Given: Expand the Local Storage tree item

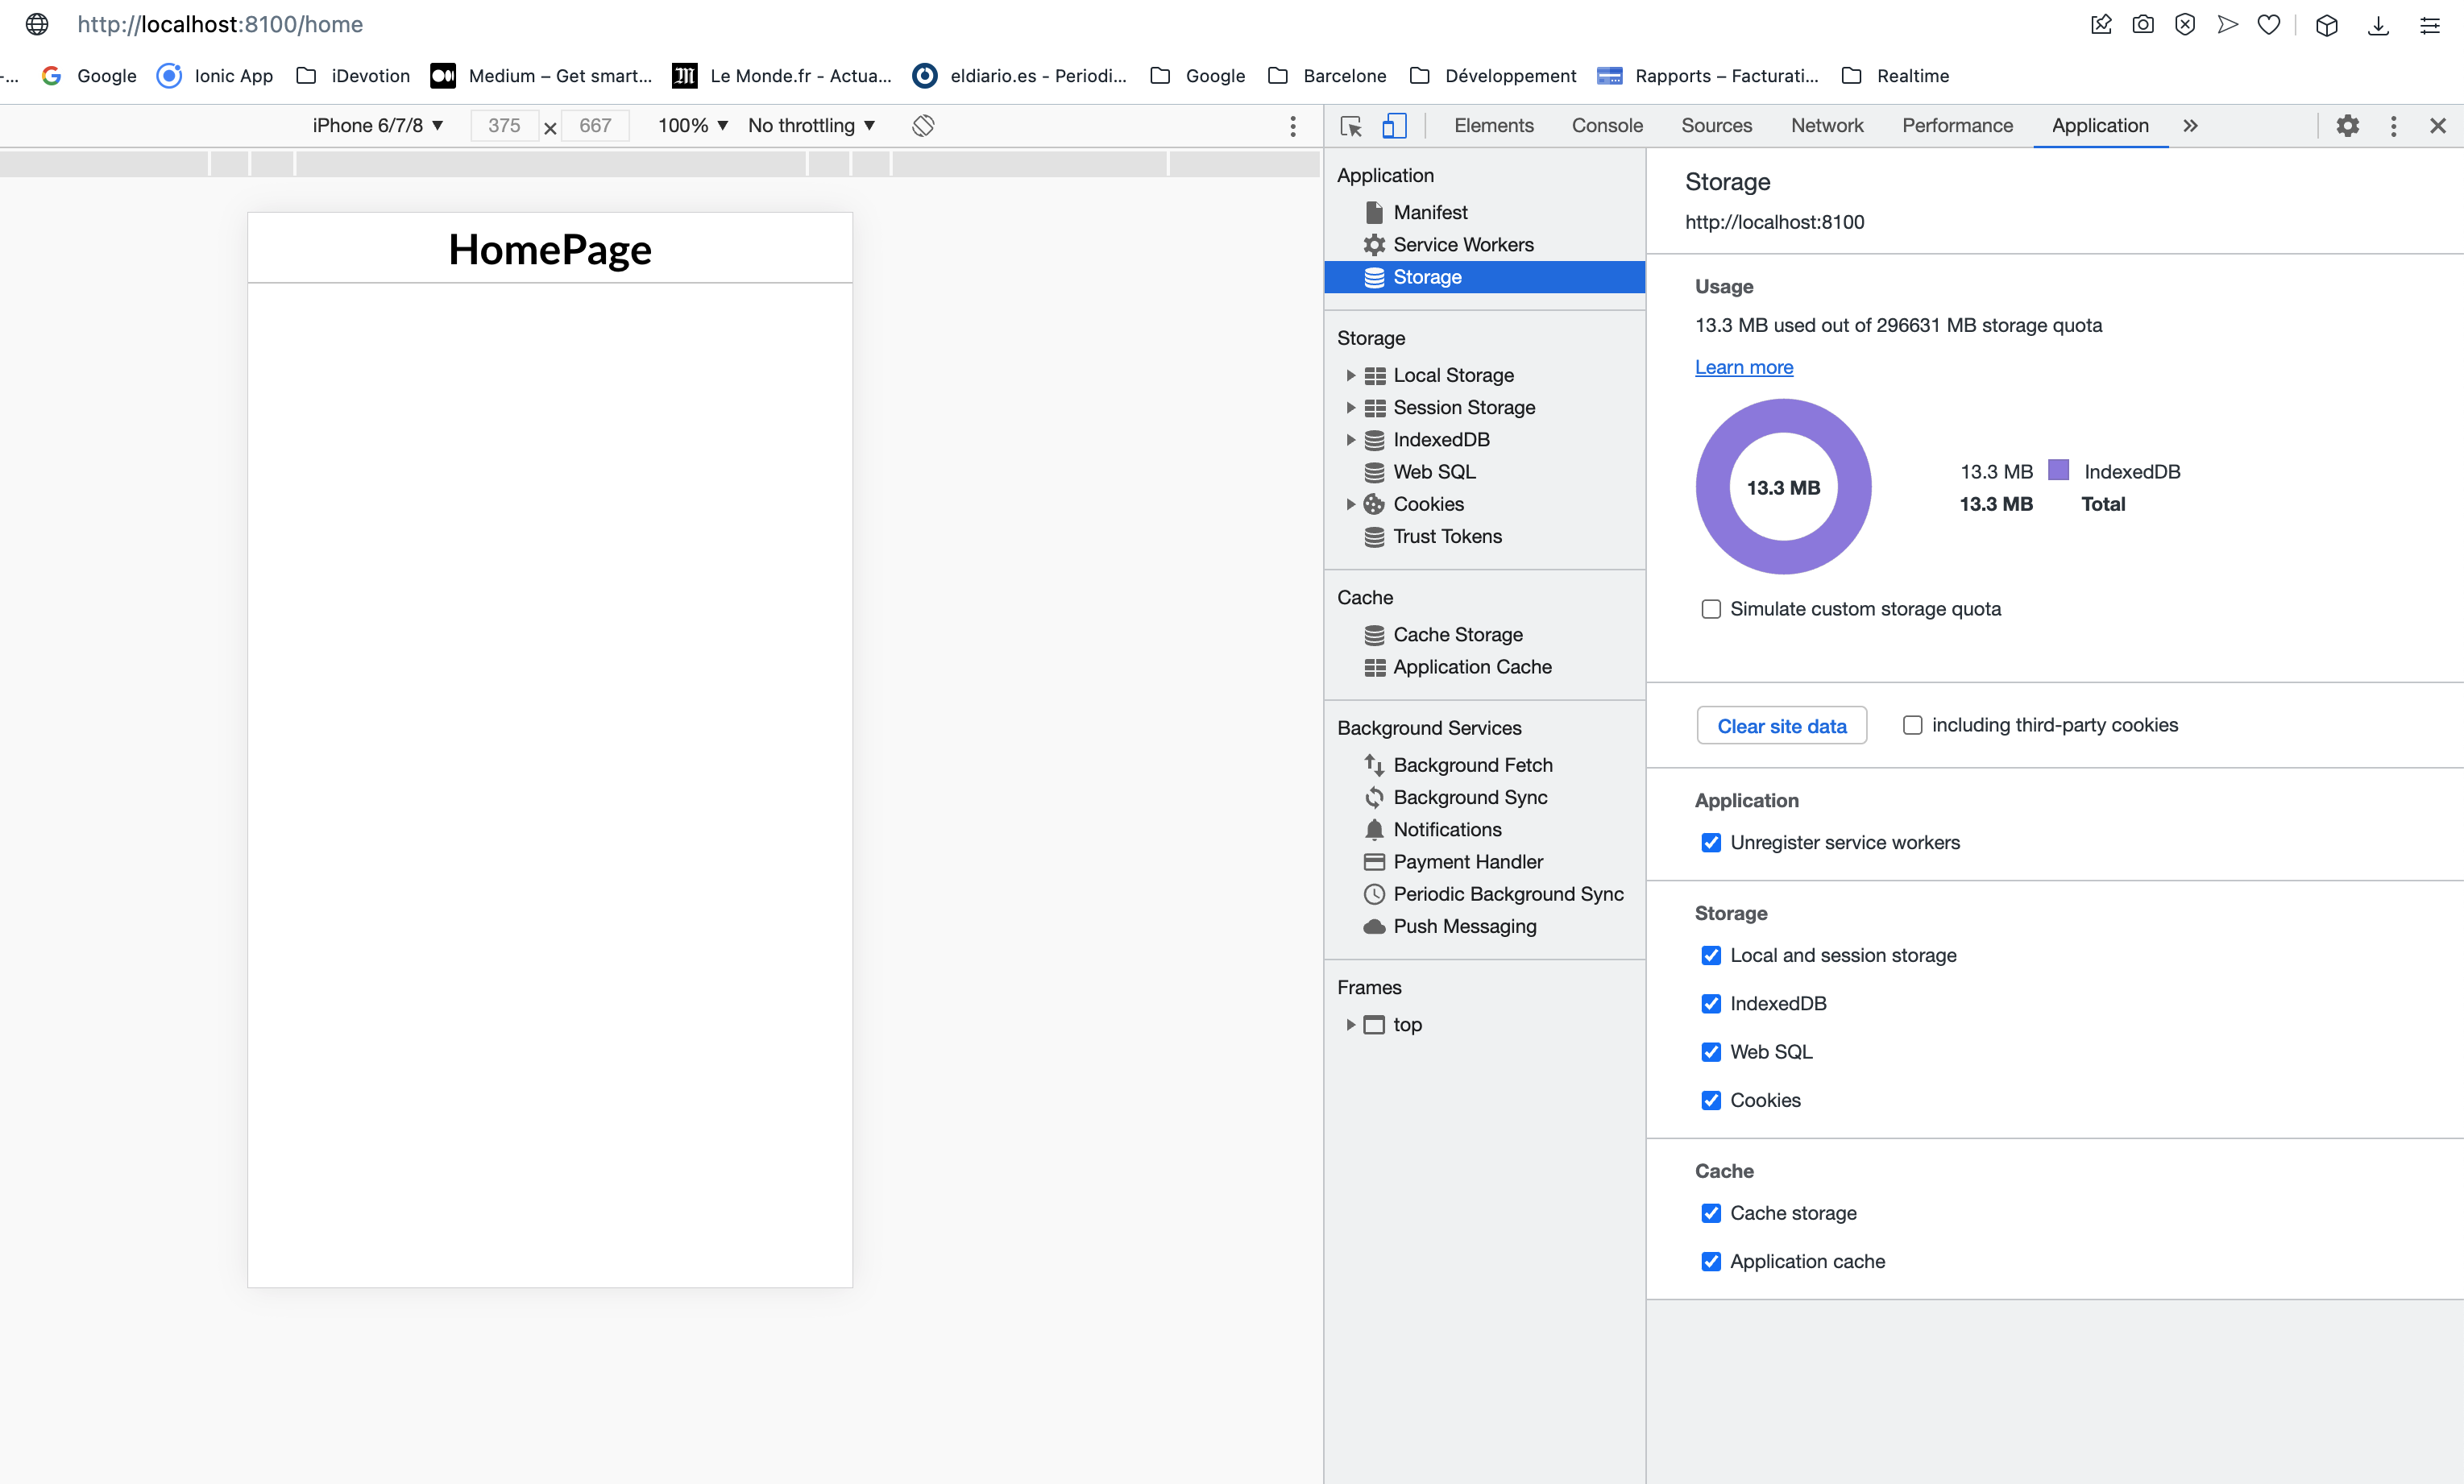Looking at the screenshot, I should click(x=1348, y=375).
